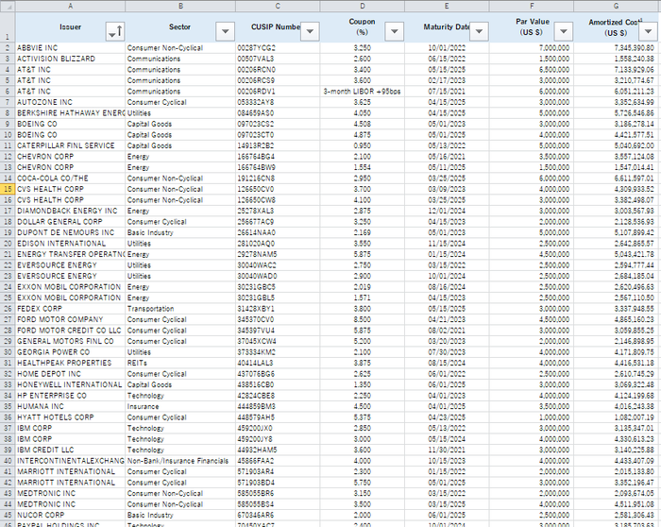Click the Select All corner button
This screenshot has width=661, height=527.
coord(8,6)
